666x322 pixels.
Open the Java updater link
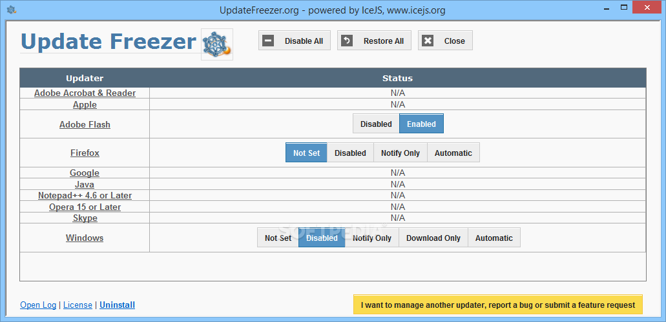tap(85, 184)
